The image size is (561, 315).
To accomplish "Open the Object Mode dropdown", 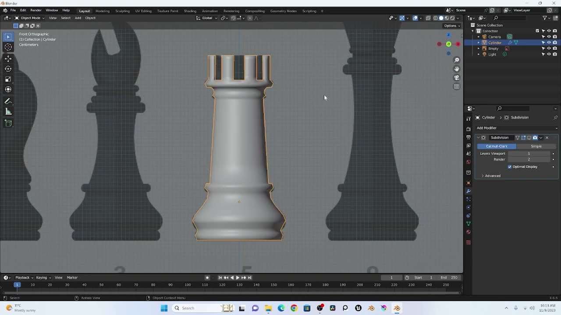I will pyautogui.click(x=29, y=18).
